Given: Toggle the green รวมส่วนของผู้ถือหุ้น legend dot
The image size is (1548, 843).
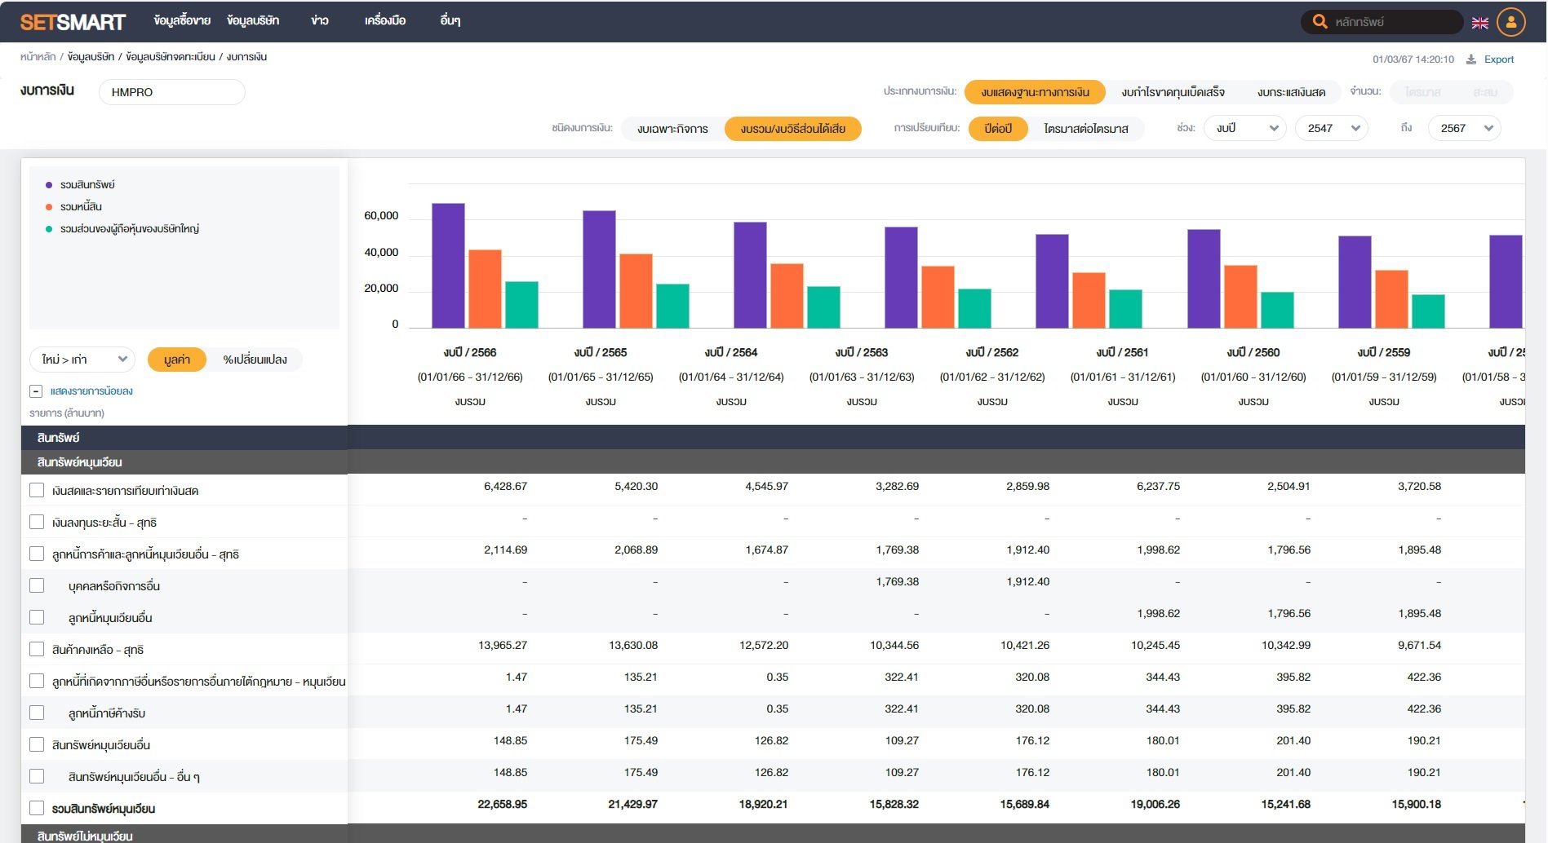Looking at the screenshot, I should click(49, 229).
